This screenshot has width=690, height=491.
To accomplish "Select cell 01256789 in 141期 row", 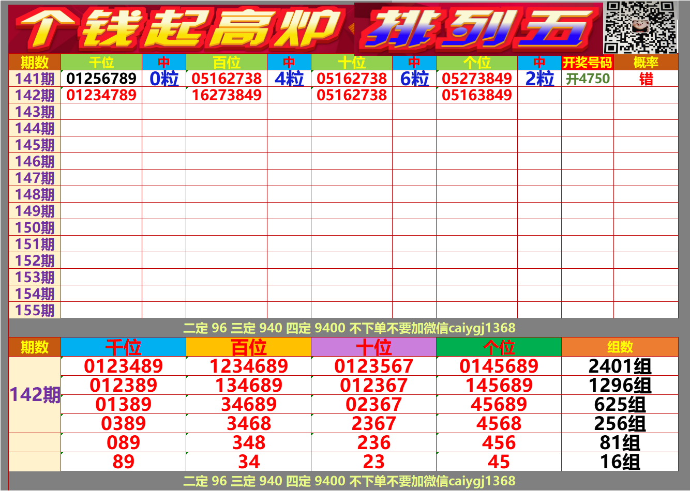I will [101, 79].
